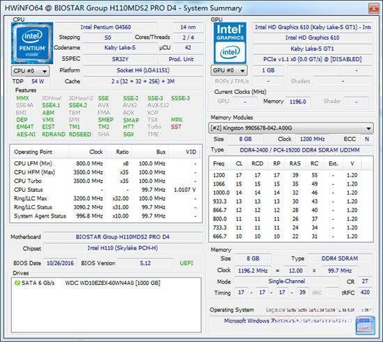Click the motherboard name BIOSTAR Group H110MDS2 PRO D4
Viewport: 383px width, 342px height.
pos(123,237)
